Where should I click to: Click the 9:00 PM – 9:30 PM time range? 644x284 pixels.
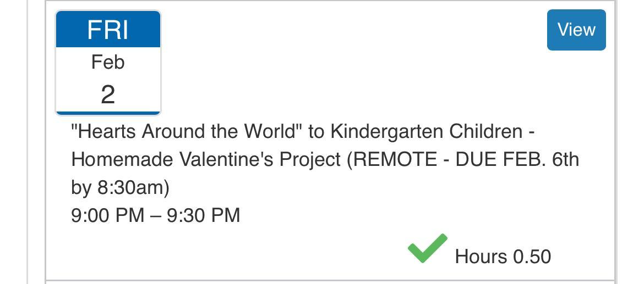pyautogui.click(x=156, y=215)
